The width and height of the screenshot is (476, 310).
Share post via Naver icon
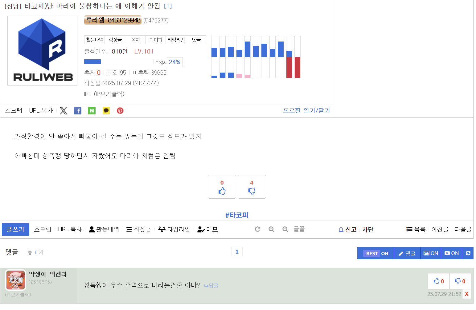(x=92, y=111)
